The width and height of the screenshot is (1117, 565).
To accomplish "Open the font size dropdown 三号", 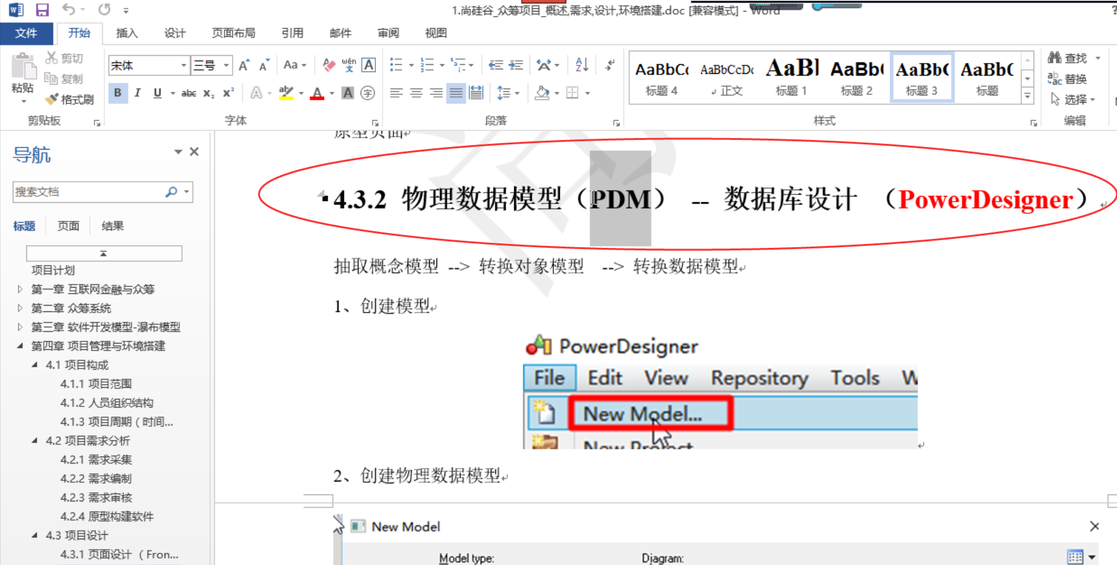I will (226, 65).
